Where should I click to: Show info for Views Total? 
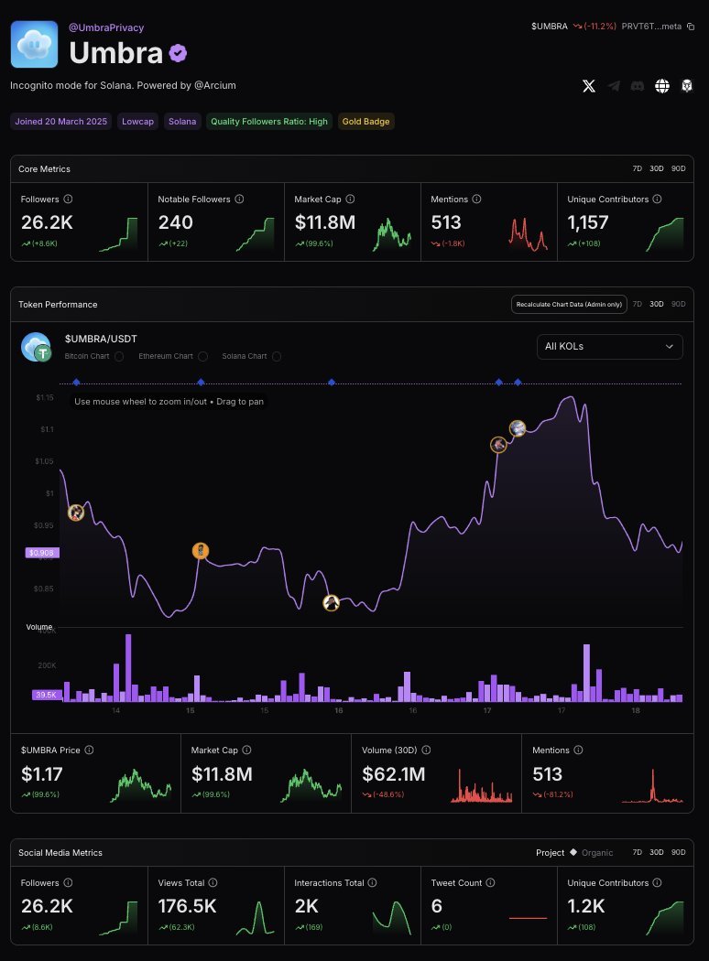pyautogui.click(x=213, y=882)
